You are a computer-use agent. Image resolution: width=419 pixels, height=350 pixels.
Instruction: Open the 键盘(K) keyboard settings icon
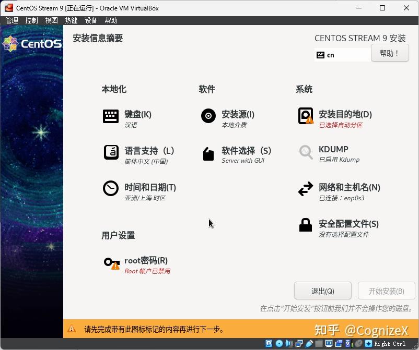(x=111, y=116)
